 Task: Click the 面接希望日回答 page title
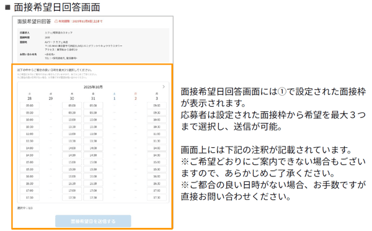(x=34, y=21)
